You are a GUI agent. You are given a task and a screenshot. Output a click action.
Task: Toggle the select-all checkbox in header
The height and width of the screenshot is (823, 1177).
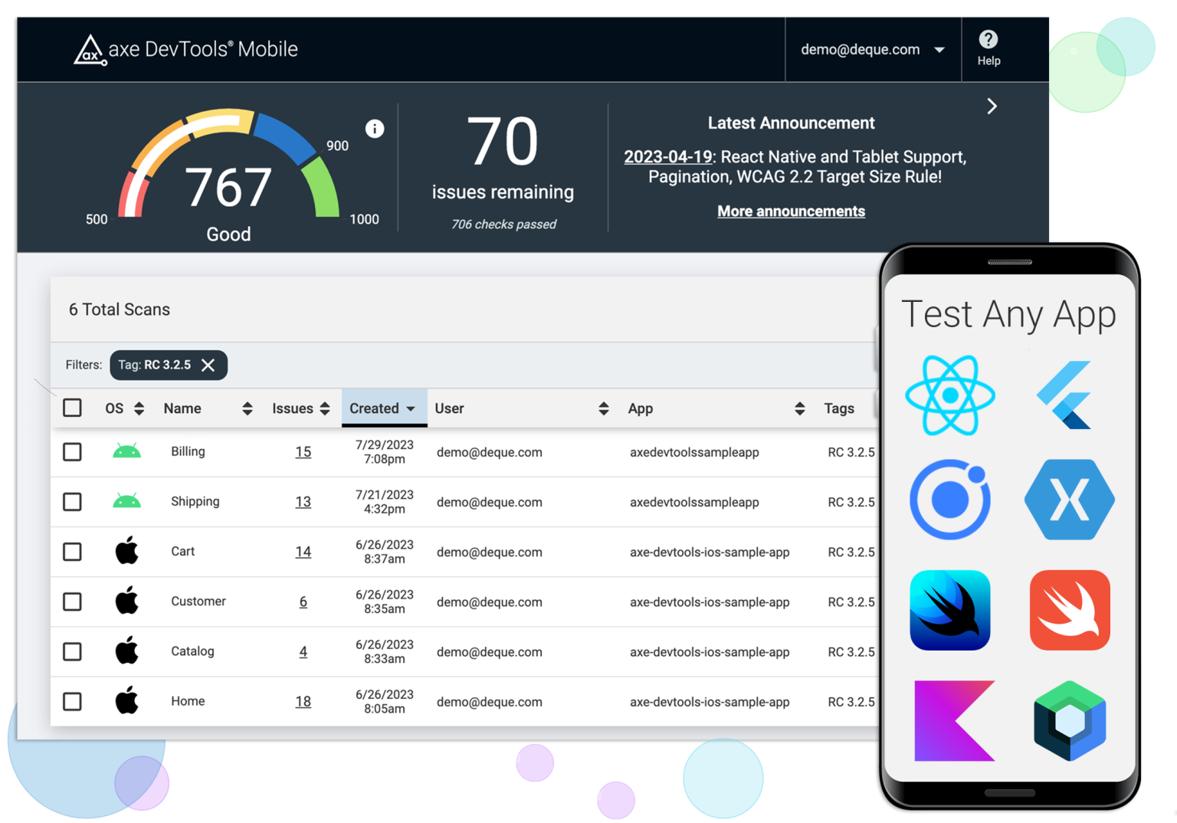72,408
